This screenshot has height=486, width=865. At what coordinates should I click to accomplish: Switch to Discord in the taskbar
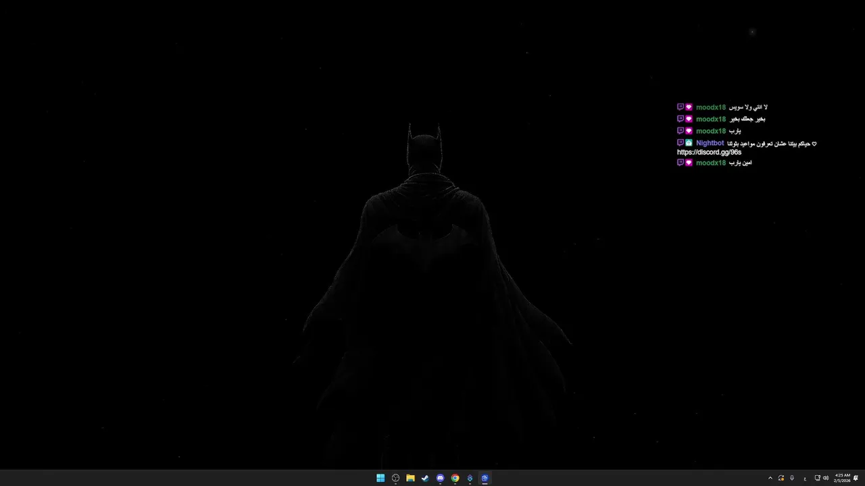[x=440, y=478]
